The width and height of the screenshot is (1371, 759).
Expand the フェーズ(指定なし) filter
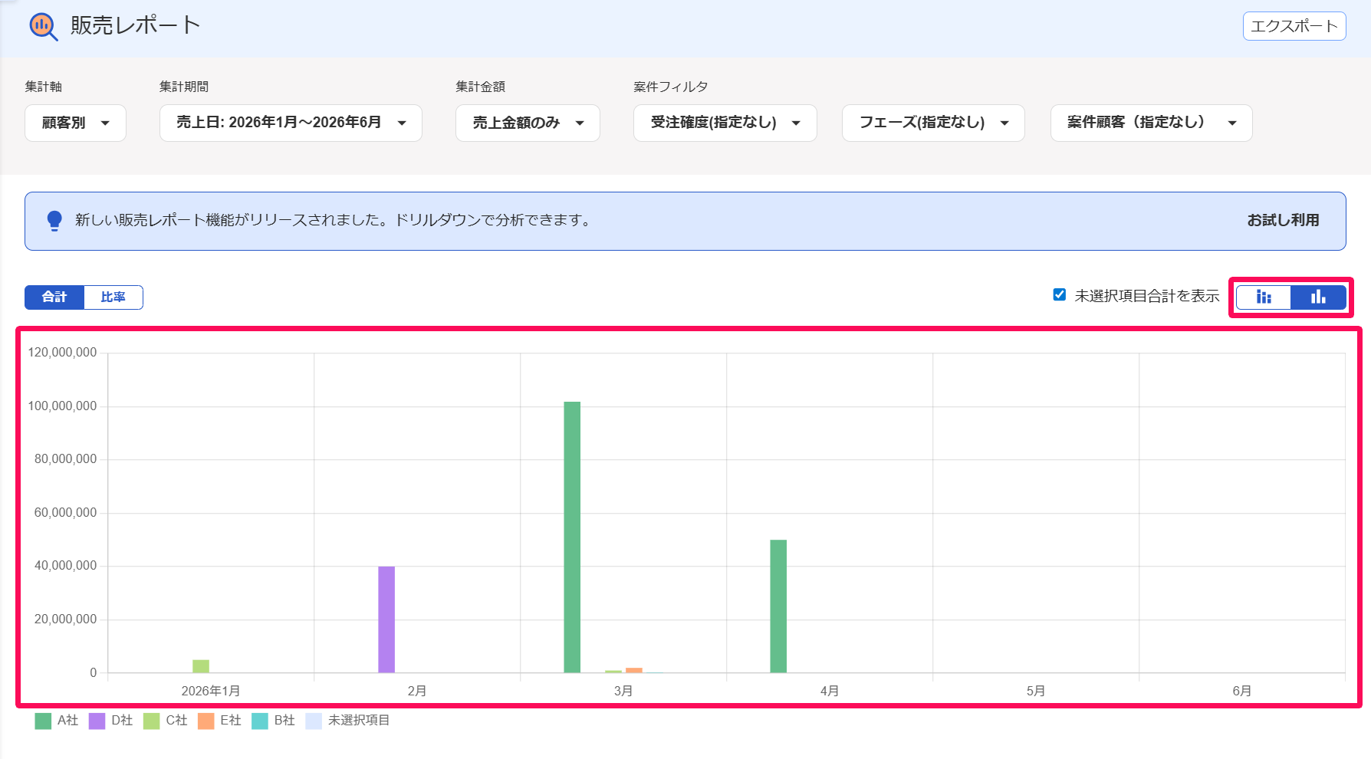point(933,123)
